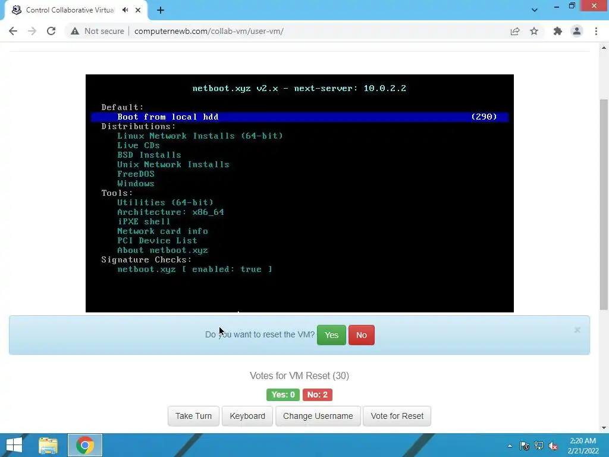Image resolution: width=609 pixels, height=457 pixels.
Task: Click the share page icon in address bar
Action: [515, 31]
